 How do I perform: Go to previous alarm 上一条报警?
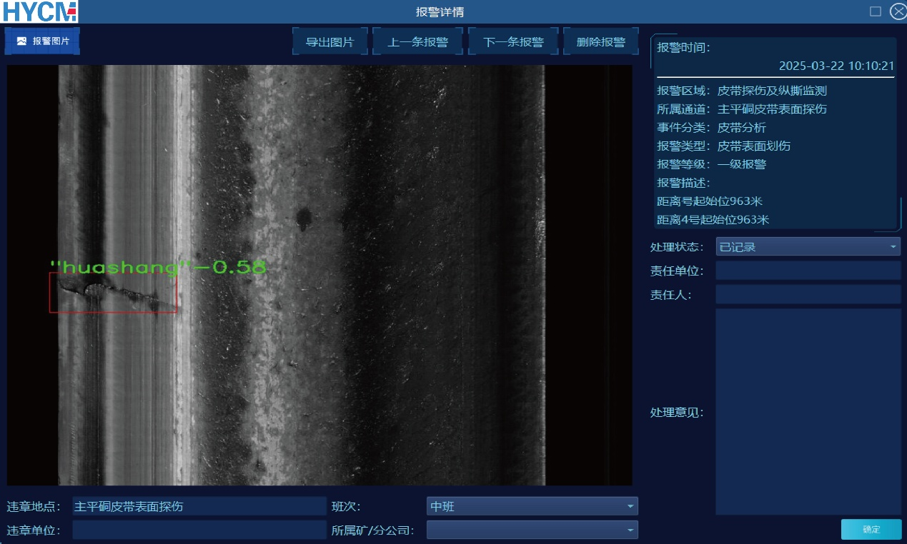click(x=418, y=41)
